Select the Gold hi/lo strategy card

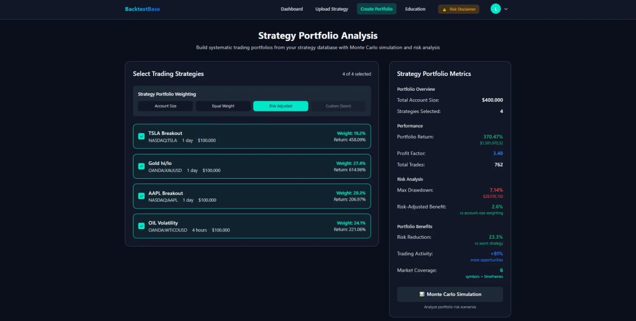point(252,166)
